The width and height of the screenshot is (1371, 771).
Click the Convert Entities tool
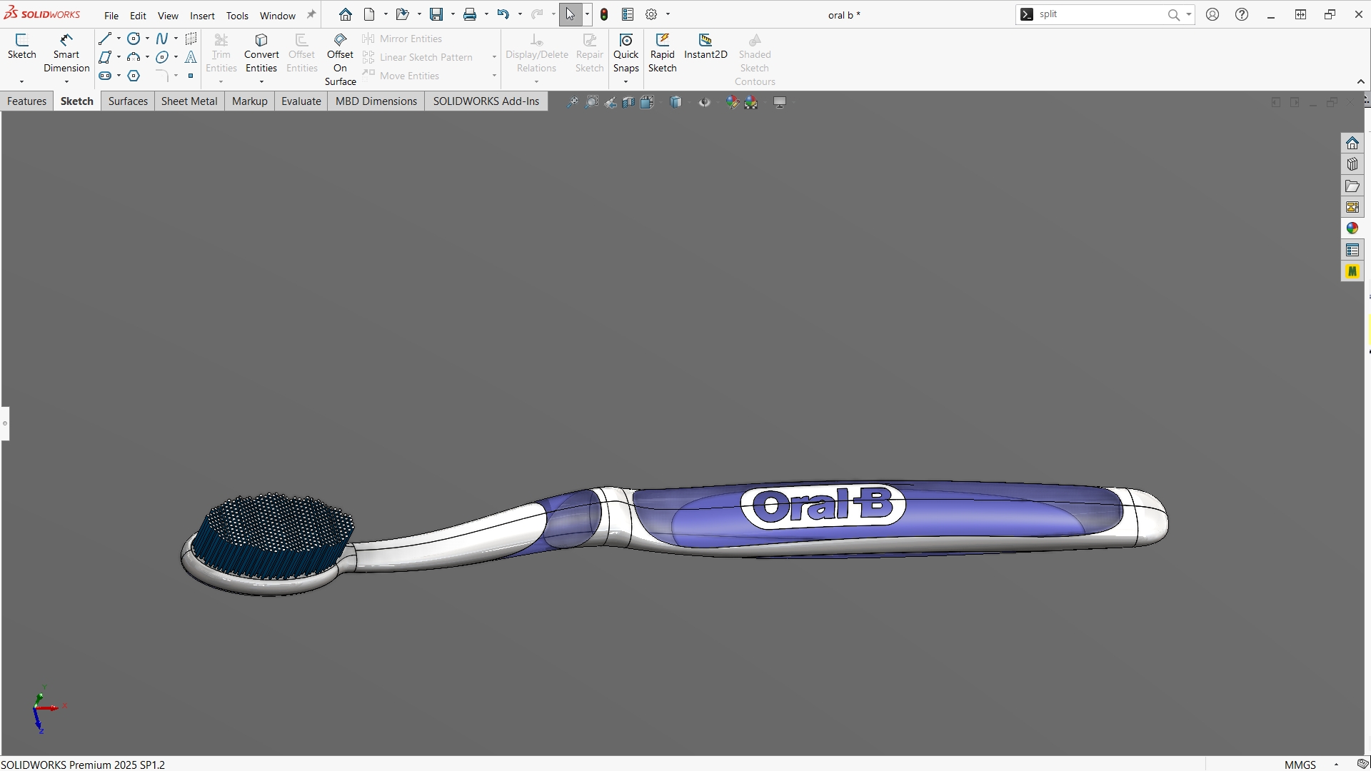pos(261,54)
